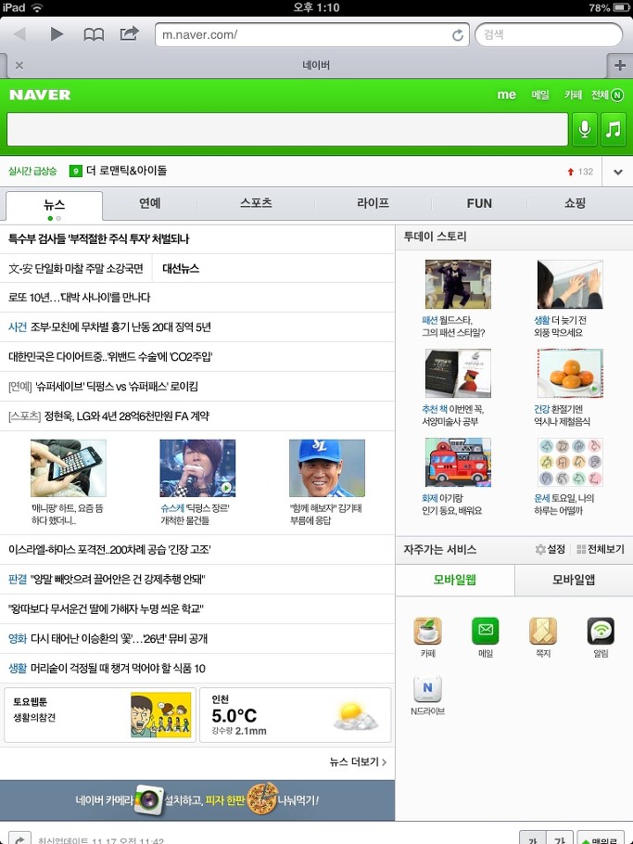This screenshot has width=633, height=844.
Task: Click the NAVER logo
Action: coord(40,95)
